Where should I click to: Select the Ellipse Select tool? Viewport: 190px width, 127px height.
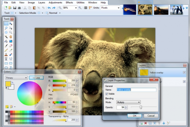(x=6, y=32)
